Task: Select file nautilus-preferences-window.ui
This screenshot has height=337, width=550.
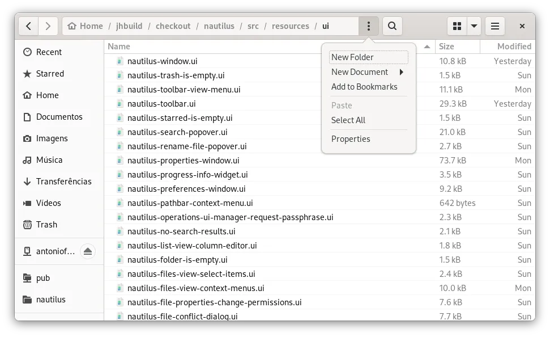Action: coord(186,189)
